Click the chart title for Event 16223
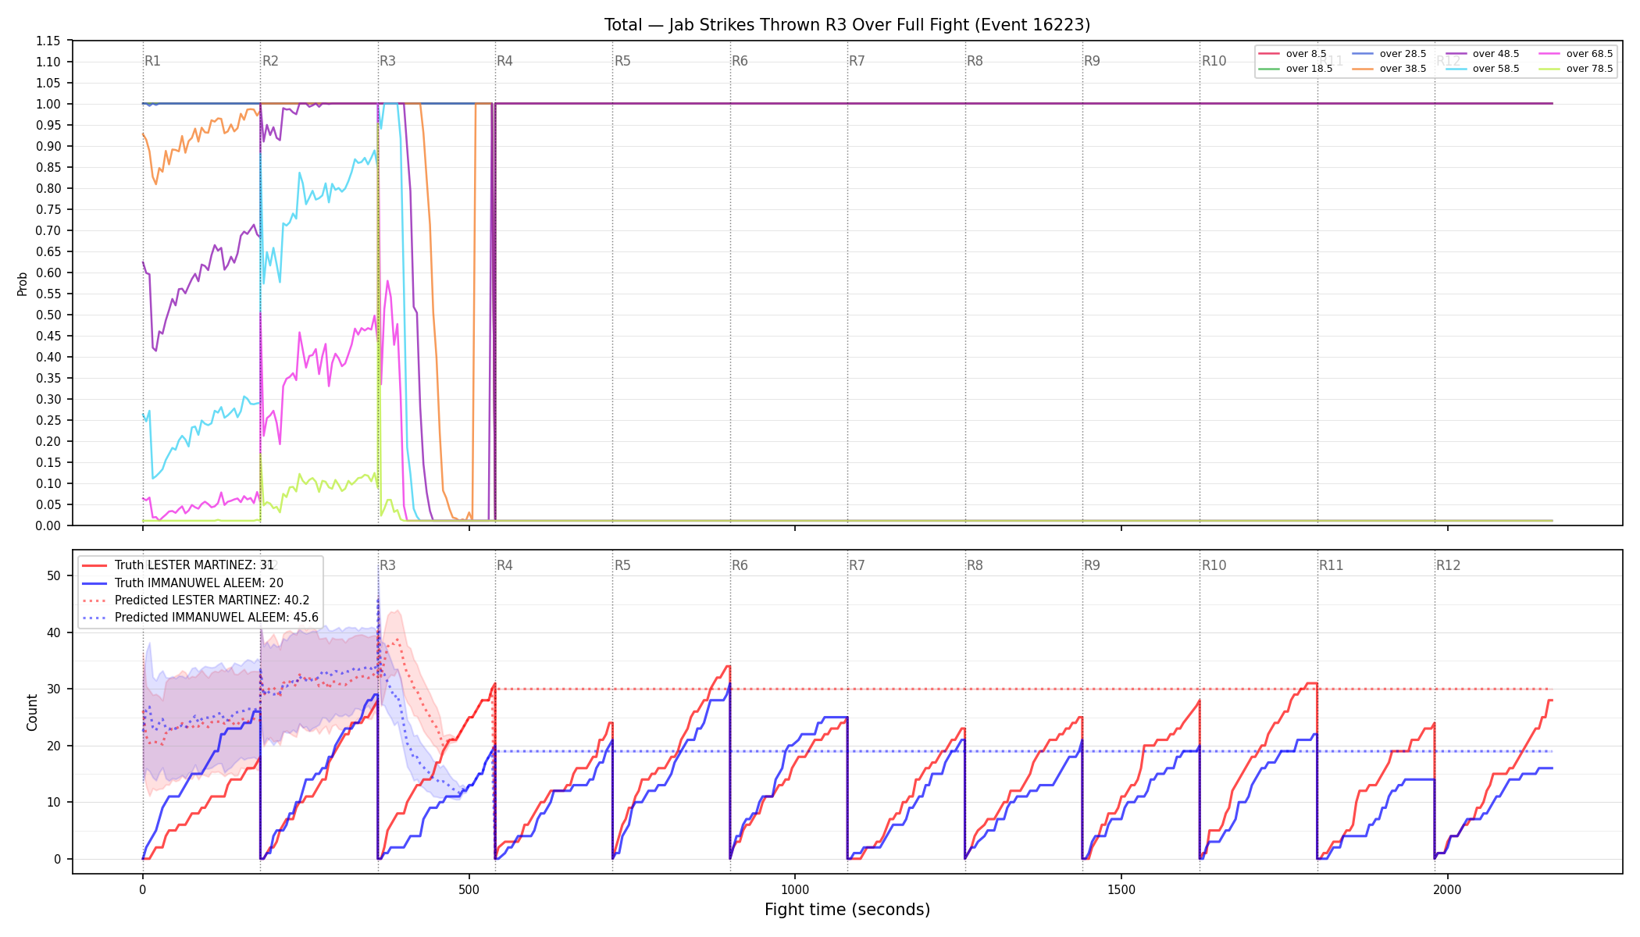1640x937 pixels. [847, 25]
